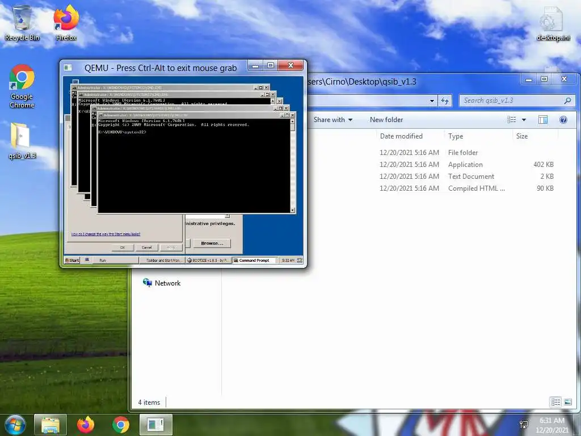Open Firefox from the taskbar
This screenshot has width=581, height=436.
click(86, 425)
